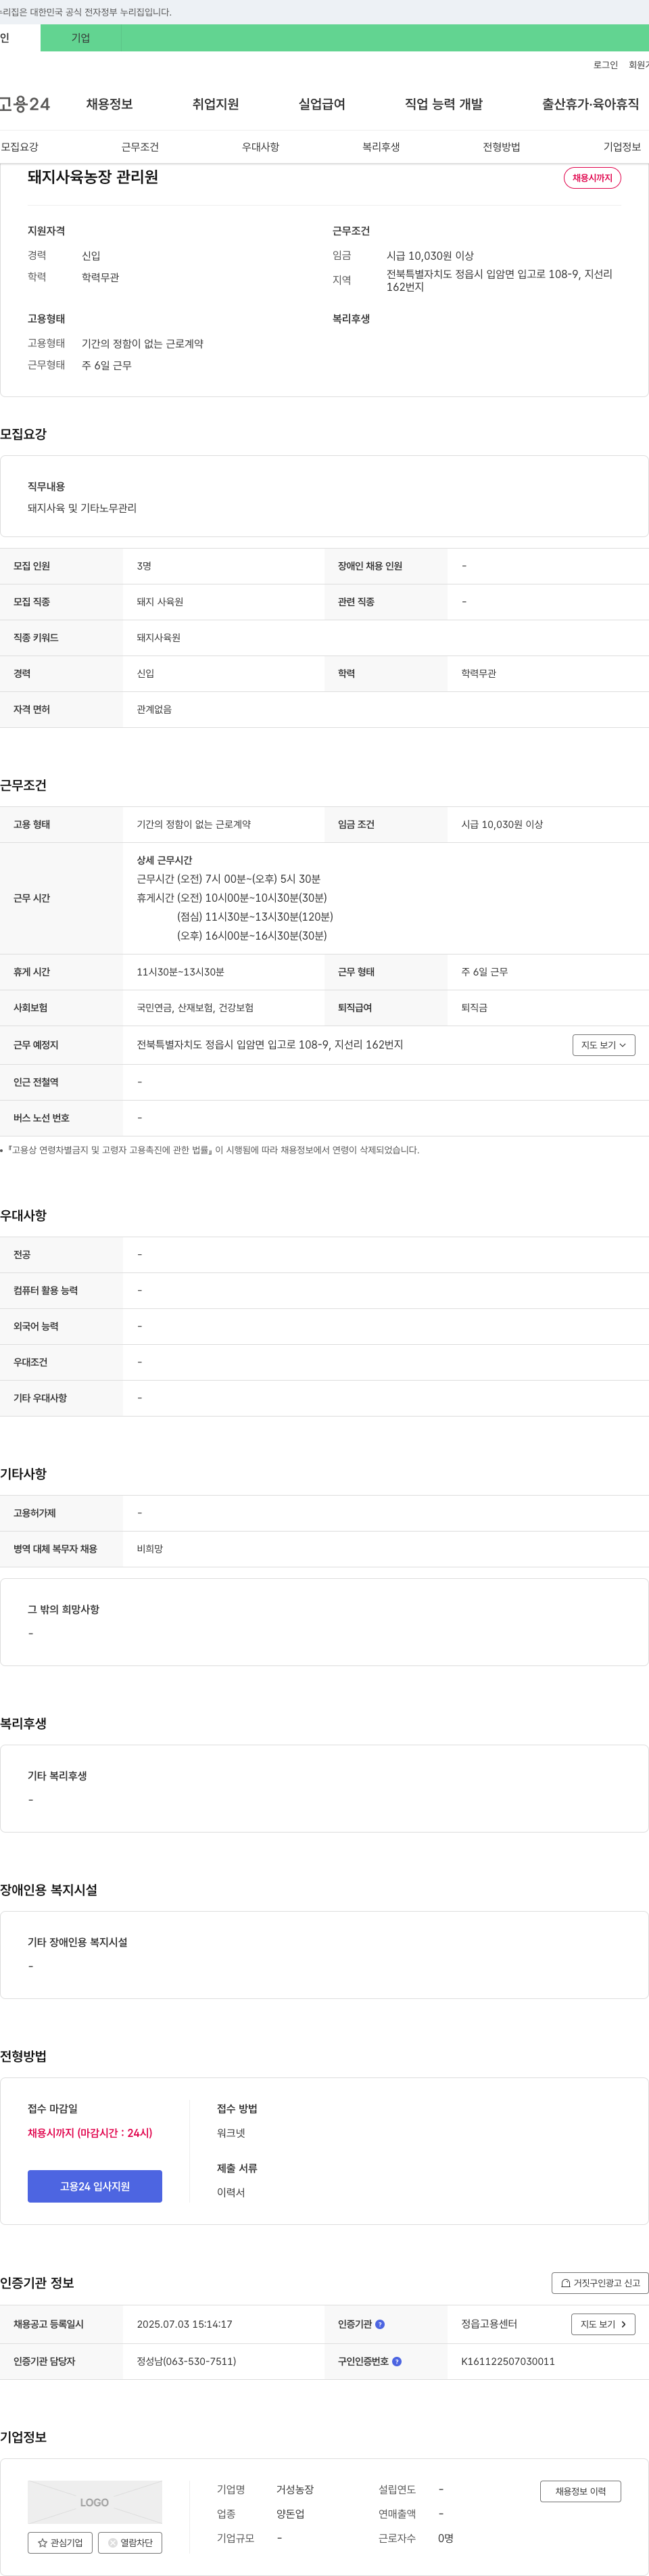Jump to the 모집요강 section tab
Image resolution: width=649 pixels, height=2576 pixels.
pos(19,147)
